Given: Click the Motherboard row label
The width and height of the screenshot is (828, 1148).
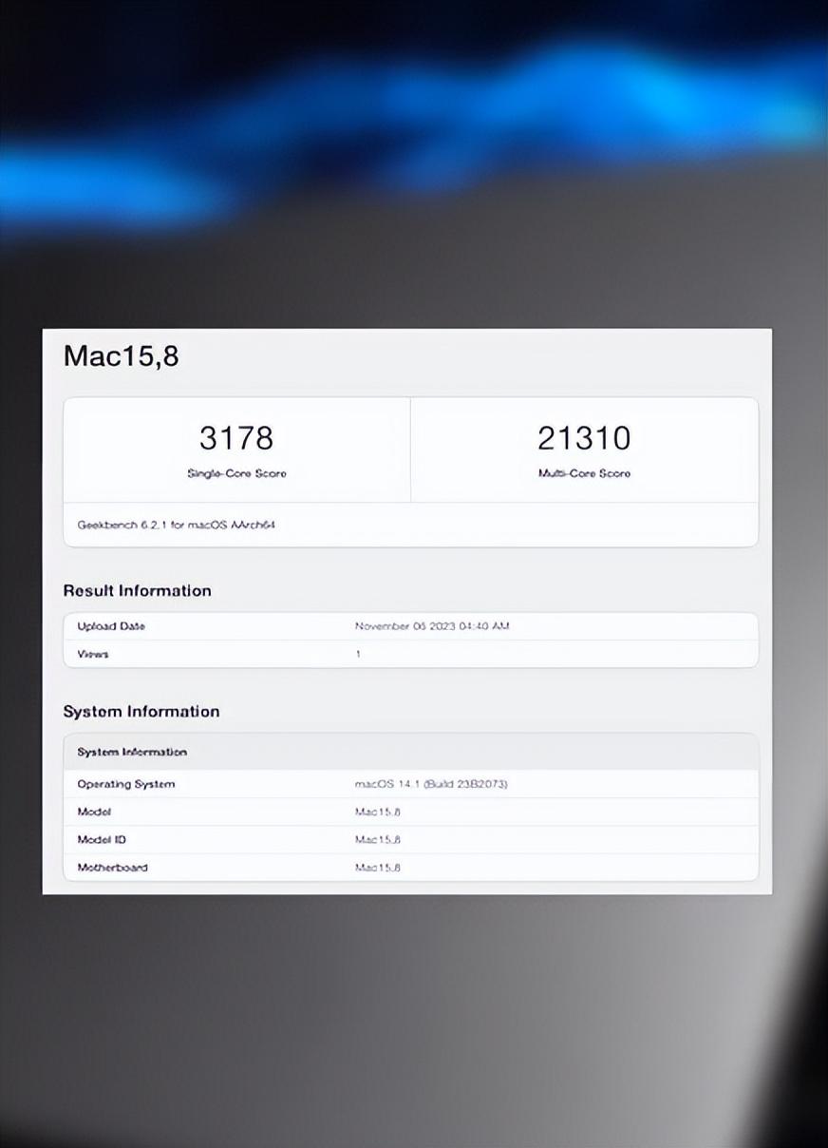Looking at the screenshot, I should [112, 868].
